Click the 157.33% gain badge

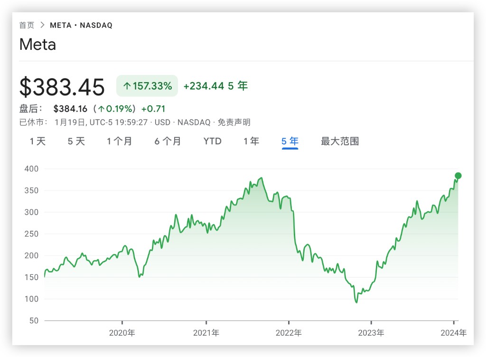[x=147, y=86]
